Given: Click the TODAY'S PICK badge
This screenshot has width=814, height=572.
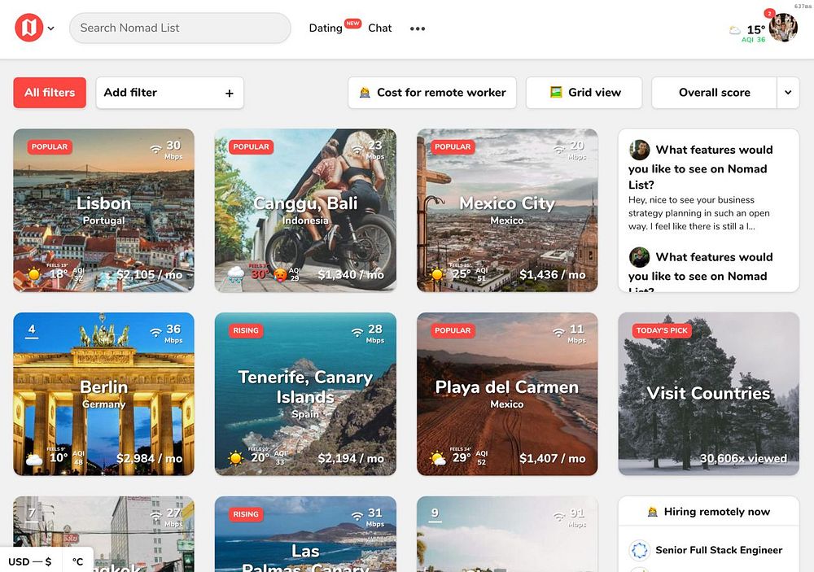Looking at the screenshot, I should click(661, 330).
